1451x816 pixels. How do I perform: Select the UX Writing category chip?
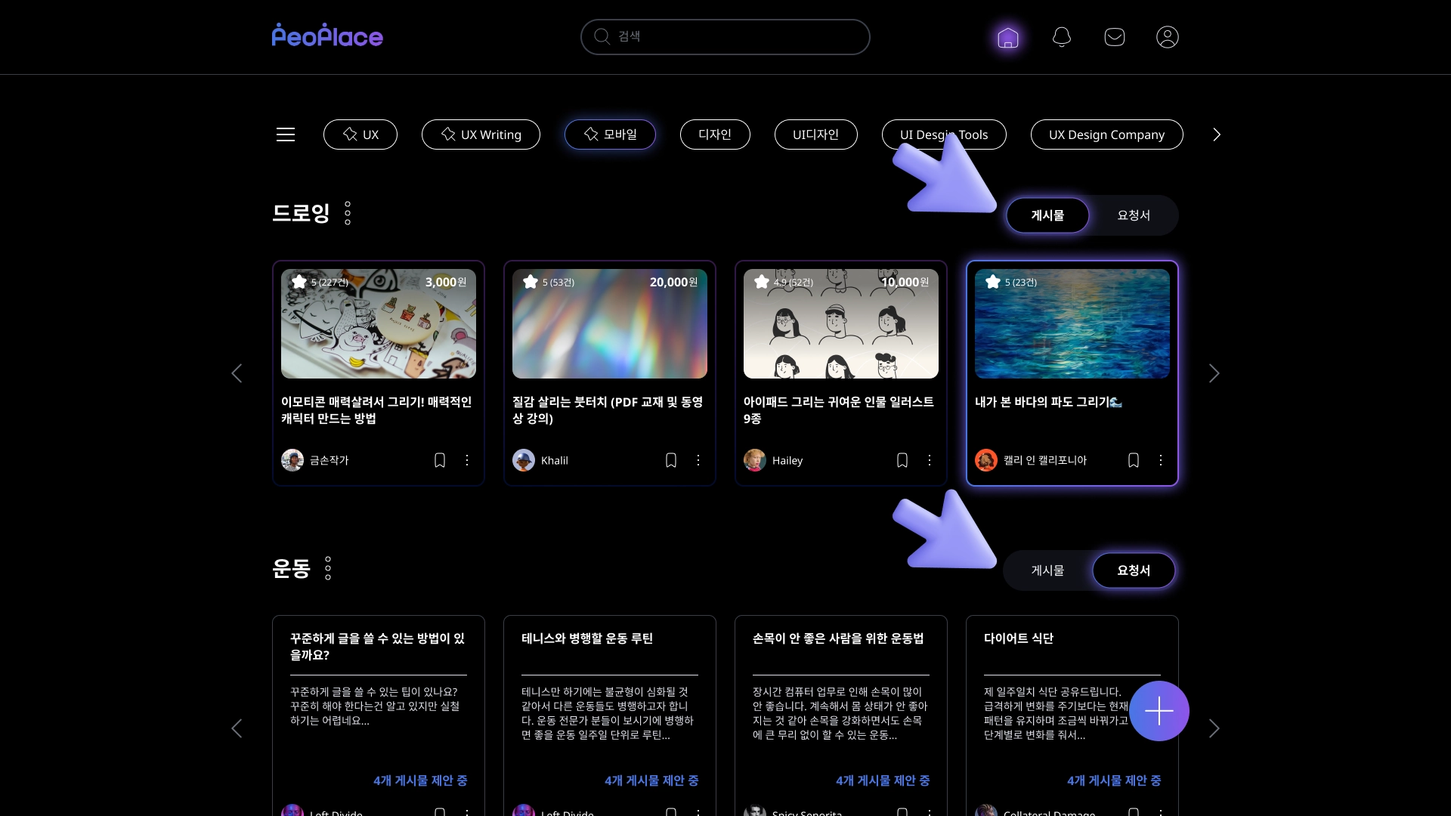click(481, 134)
